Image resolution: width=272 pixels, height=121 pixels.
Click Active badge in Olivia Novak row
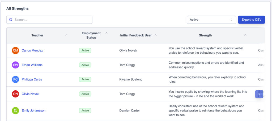tap(85, 94)
